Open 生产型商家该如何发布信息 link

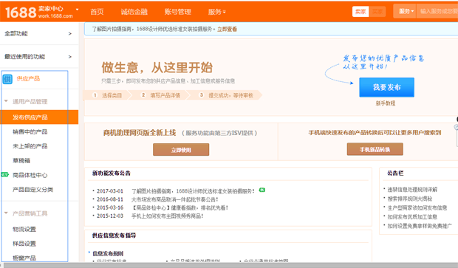[417, 207]
